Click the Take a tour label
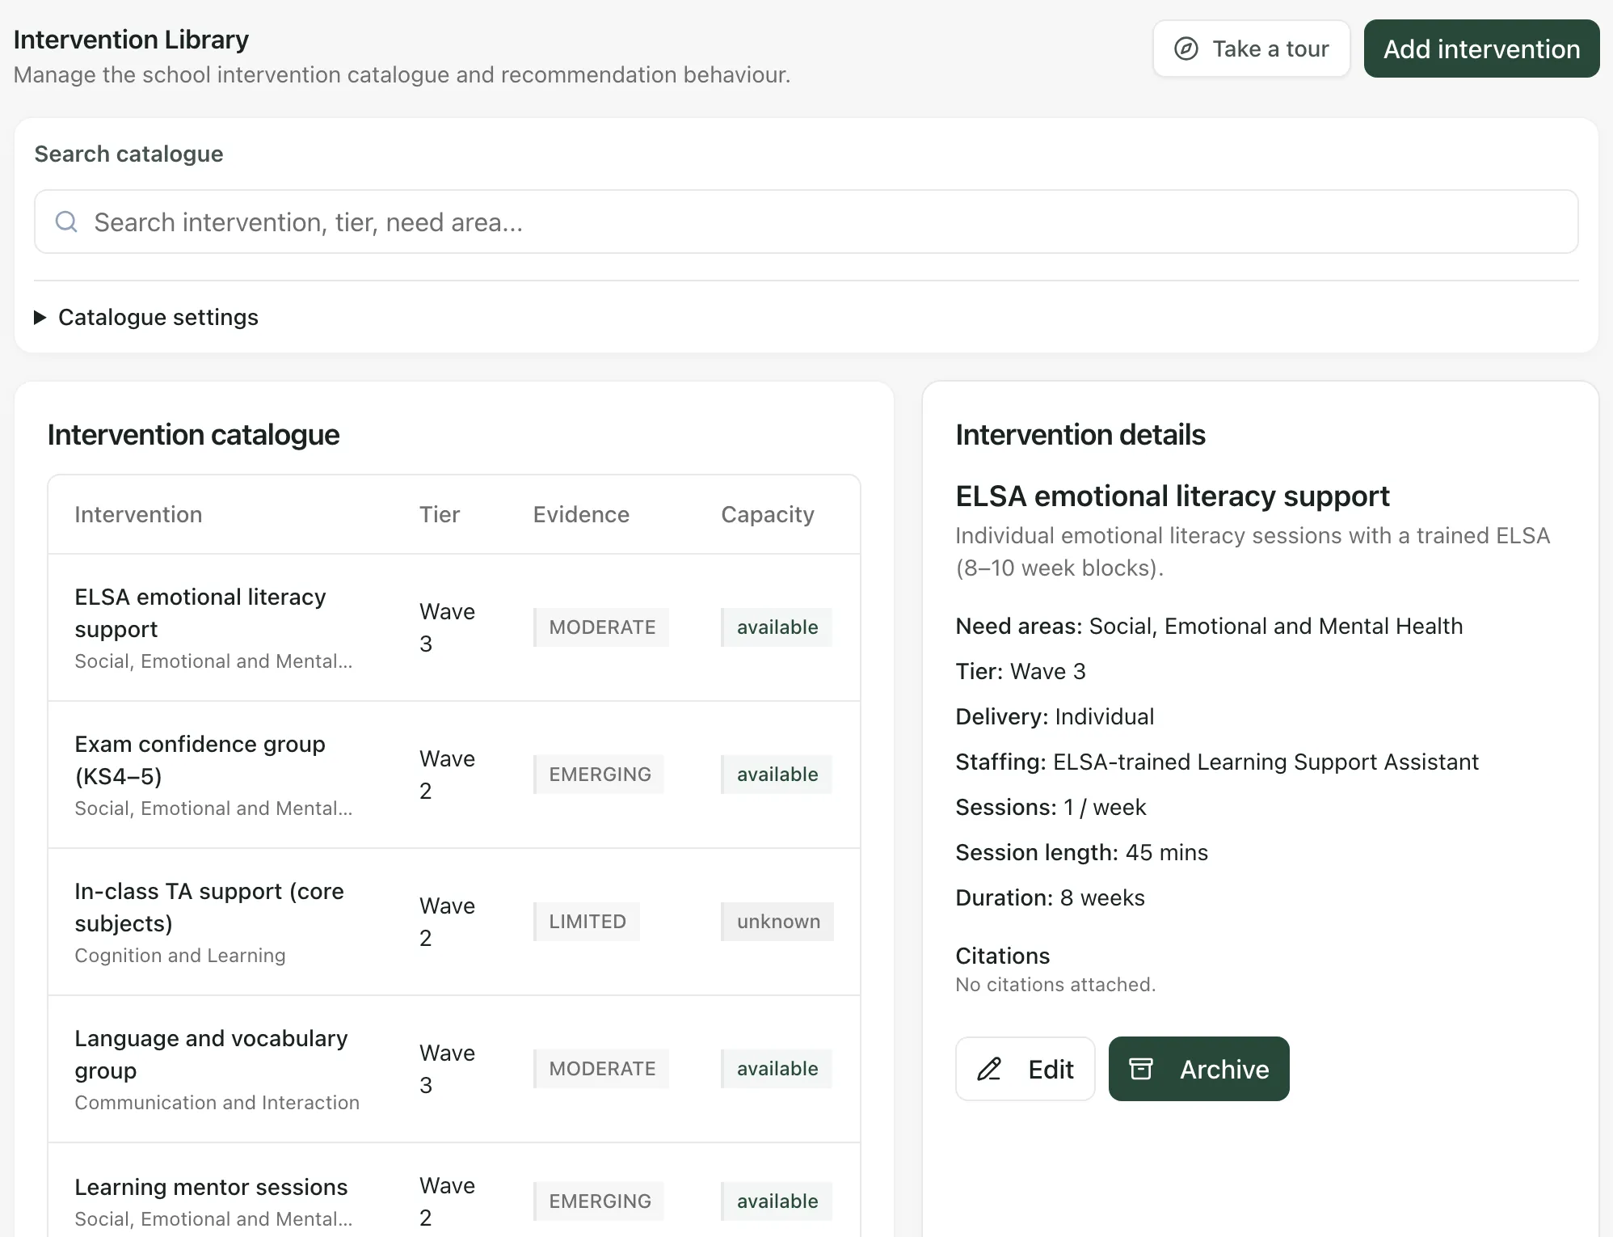1613x1237 pixels. 1270,49
